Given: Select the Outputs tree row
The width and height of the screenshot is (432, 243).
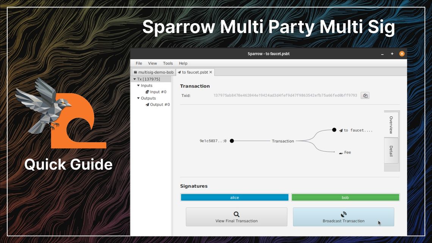Looking at the screenshot, I should pyautogui.click(x=152, y=98).
